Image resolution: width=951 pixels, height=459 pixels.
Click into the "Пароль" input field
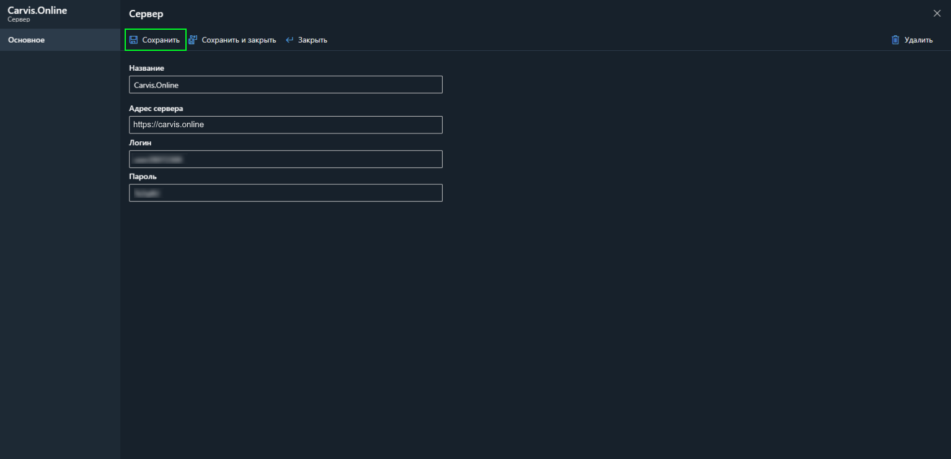tap(285, 193)
